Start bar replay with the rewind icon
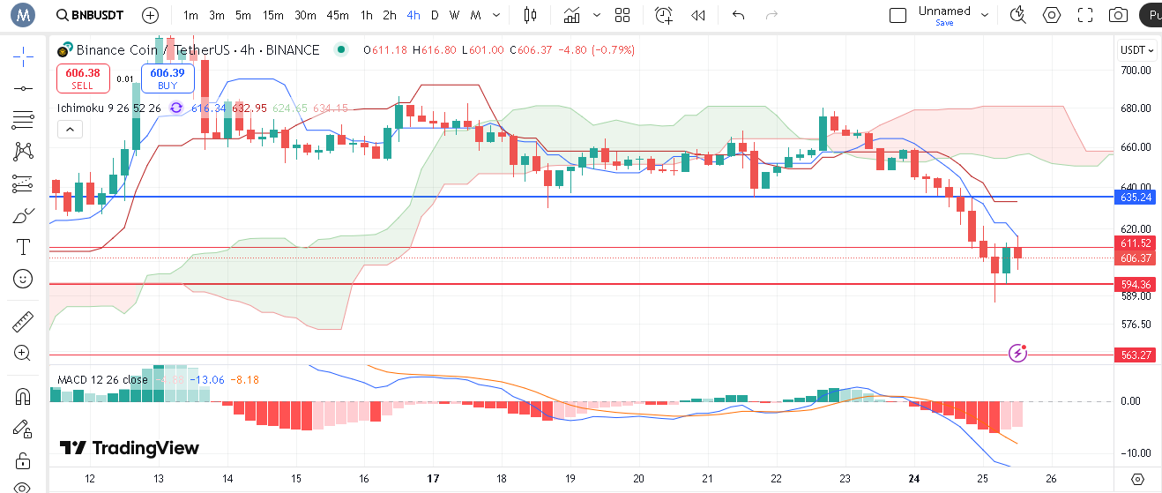The width and height of the screenshot is (1162, 493). coord(698,15)
